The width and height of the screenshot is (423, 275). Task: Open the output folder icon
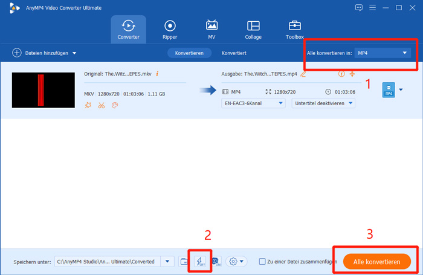click(184, 262)
